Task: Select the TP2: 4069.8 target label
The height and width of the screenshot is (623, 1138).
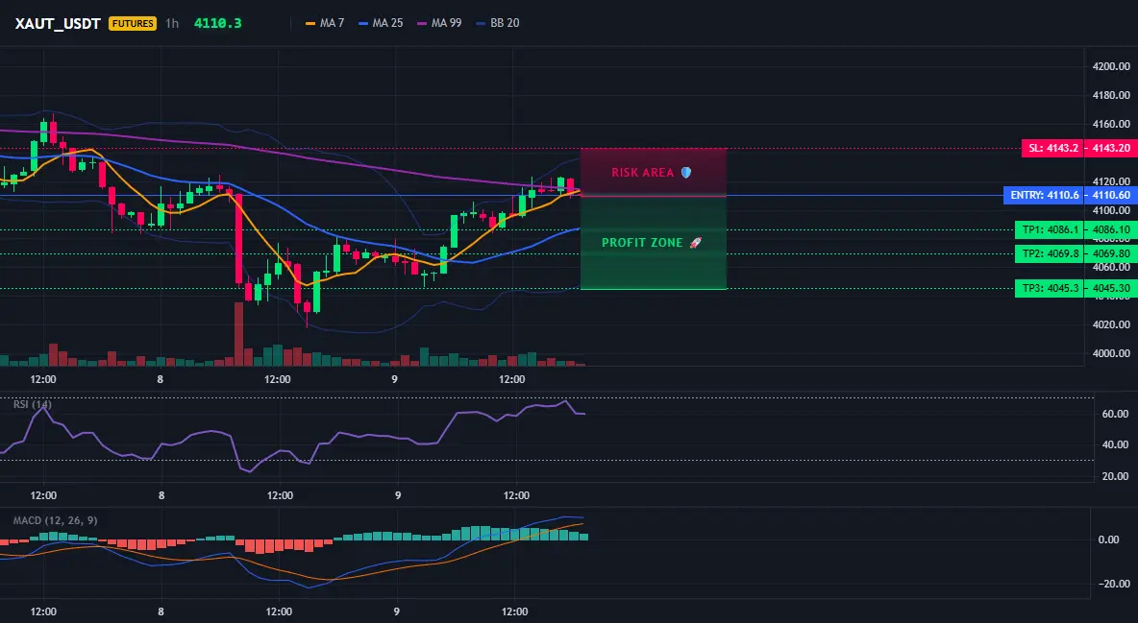Action: click(1050, 253)
